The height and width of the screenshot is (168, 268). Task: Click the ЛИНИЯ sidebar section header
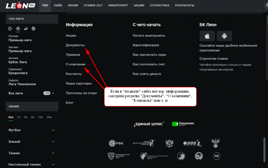coord(32,106)
